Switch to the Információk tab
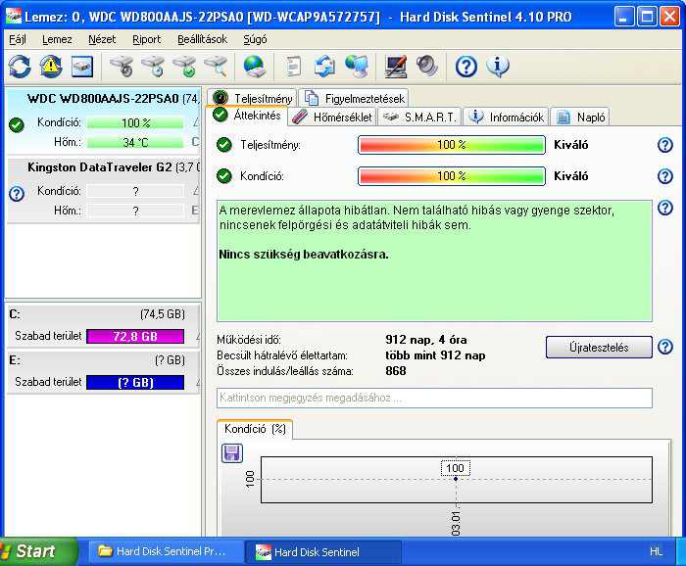The image size is (686, 566). point(506,118)
